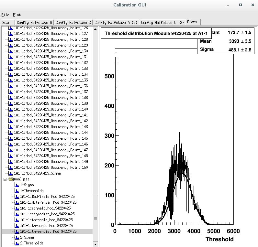Click histogram icon of Occupancy_Point_148 row

11,156
